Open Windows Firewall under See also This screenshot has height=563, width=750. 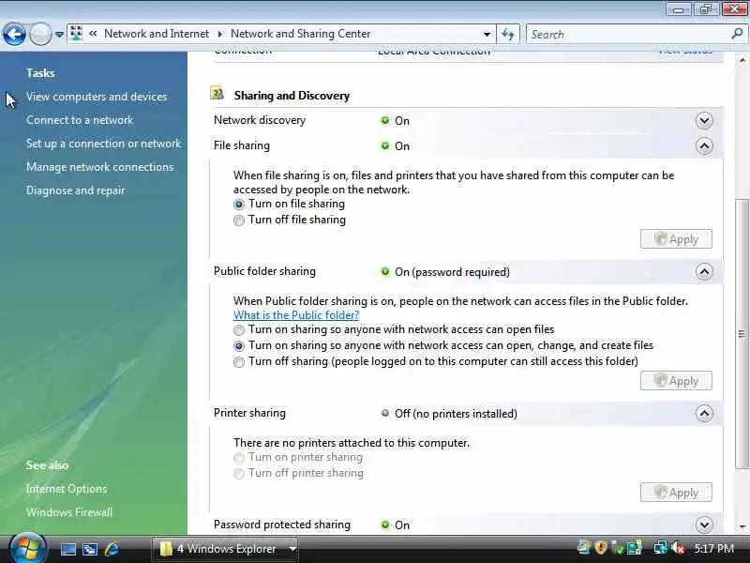click(x=69, y=512)
